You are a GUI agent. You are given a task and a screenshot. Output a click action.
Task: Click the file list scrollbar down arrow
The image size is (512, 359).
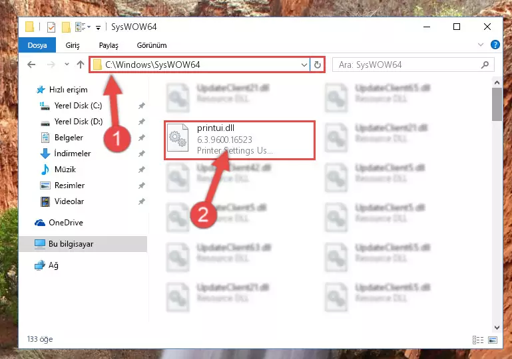pyautogui.click(x=497, y=327)
